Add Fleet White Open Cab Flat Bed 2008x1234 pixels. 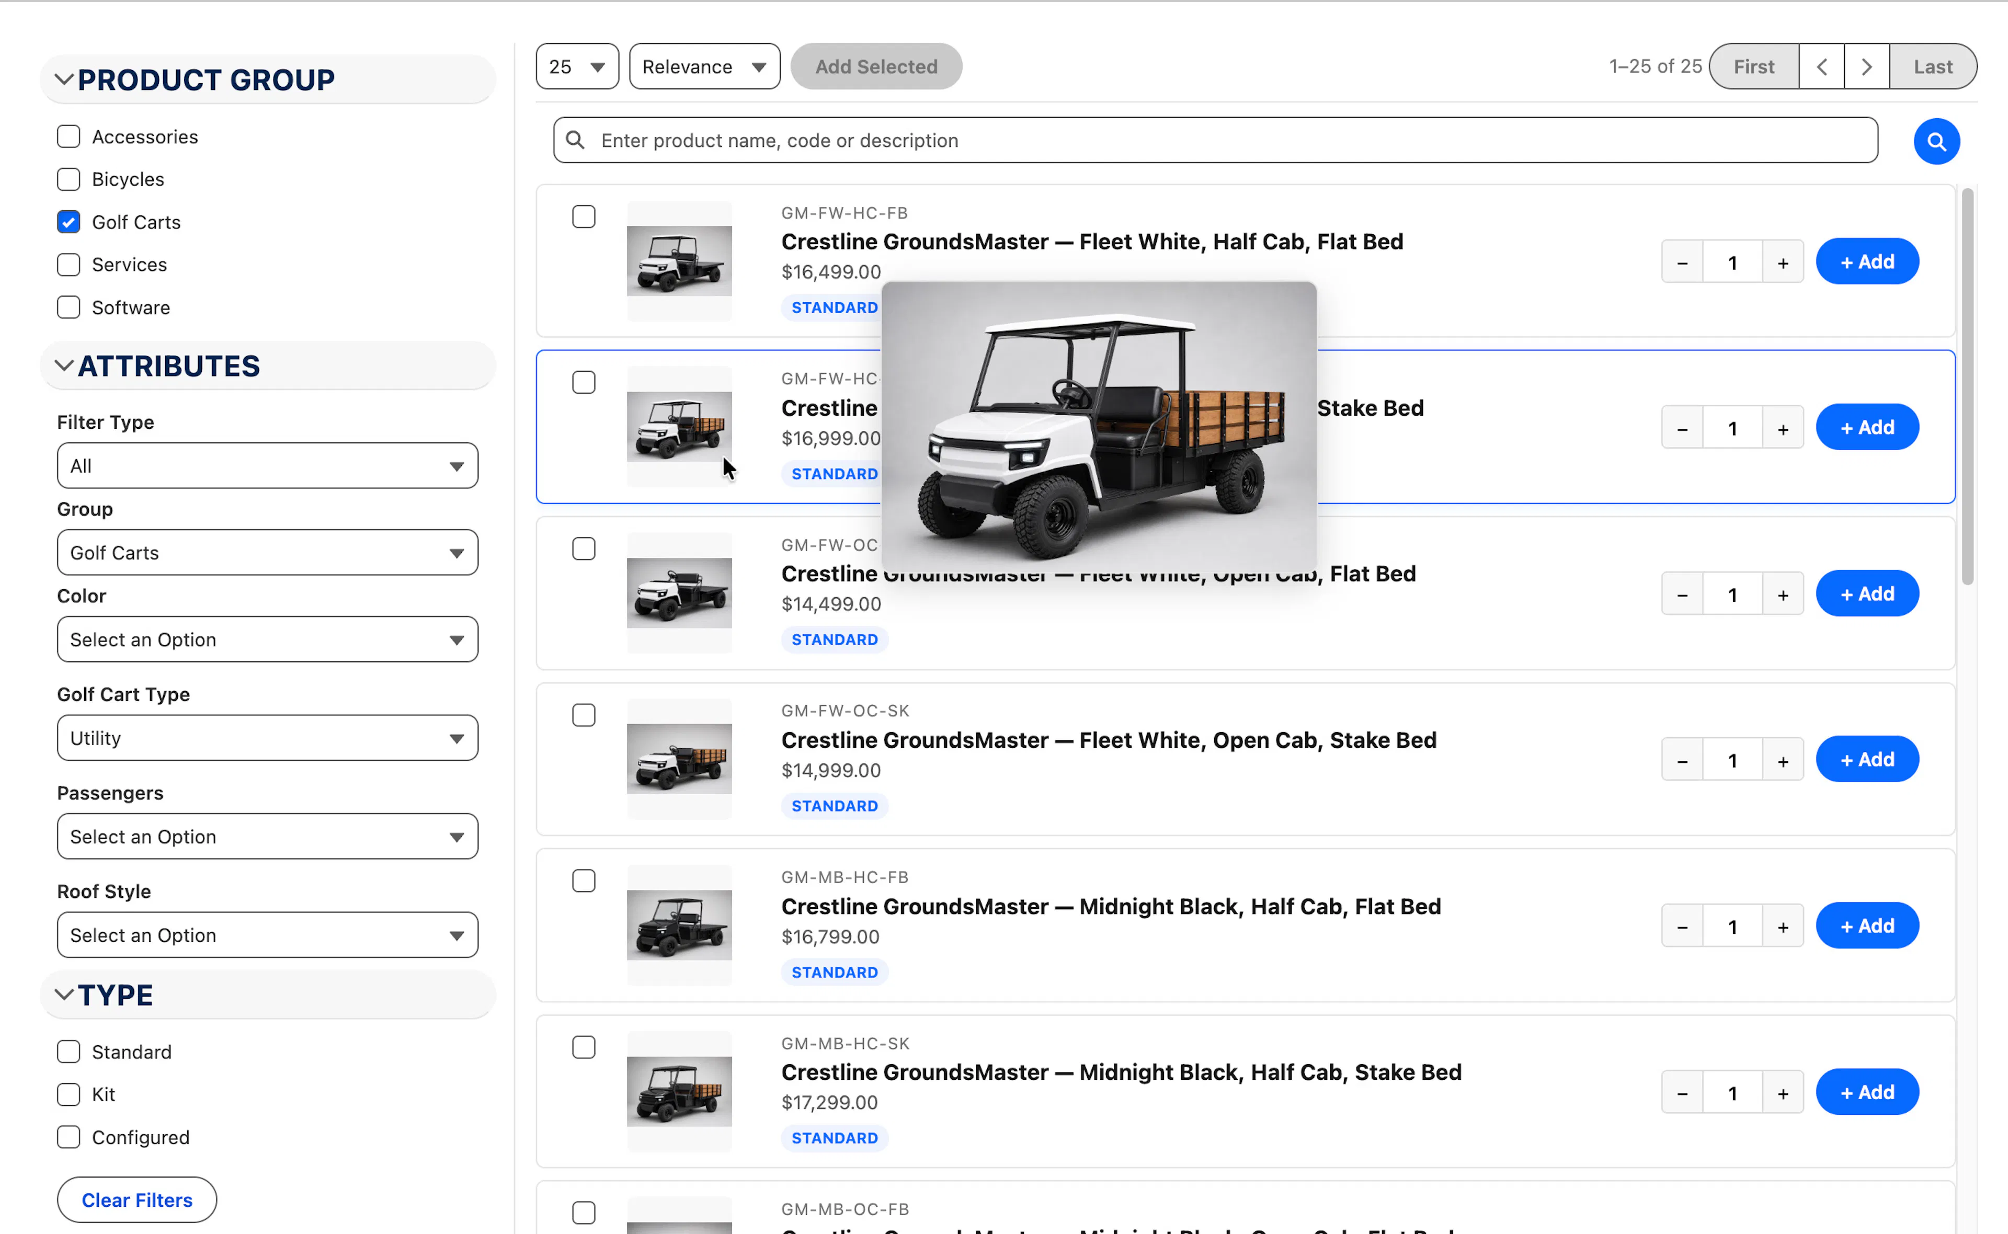(x=1867, y=594)
